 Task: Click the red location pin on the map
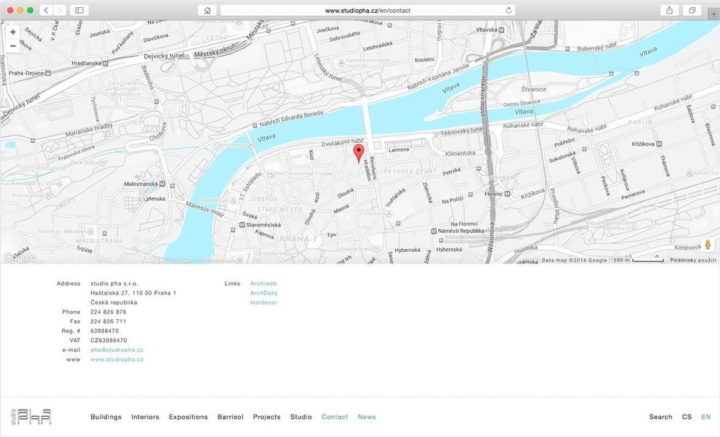[x=359, y=152]
